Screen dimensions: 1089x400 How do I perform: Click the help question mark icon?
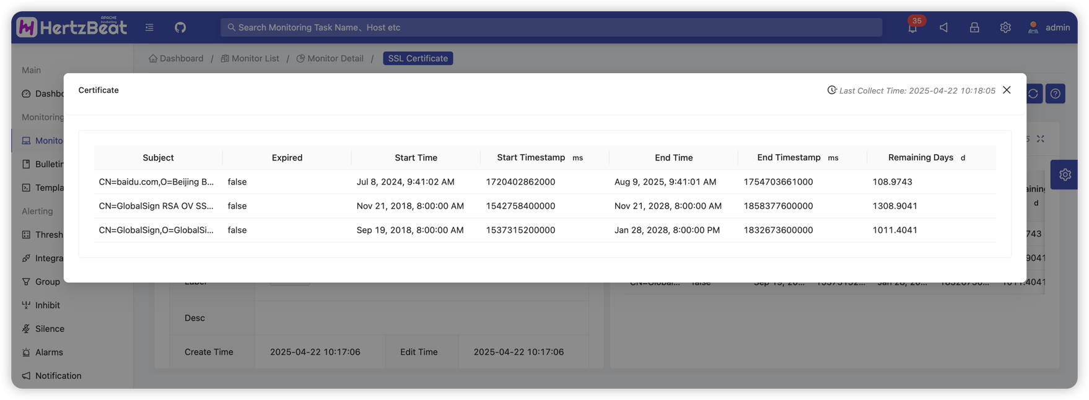1056,93
